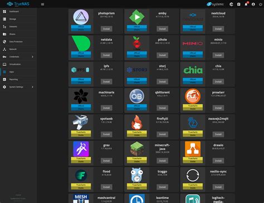The image size is (264, 203).
Task: Open Datasets in the sidebar
Action: [18, 27]
